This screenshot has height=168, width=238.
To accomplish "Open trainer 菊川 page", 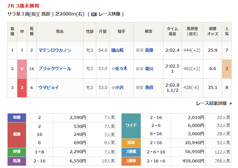I will click(x=149, y=69).
